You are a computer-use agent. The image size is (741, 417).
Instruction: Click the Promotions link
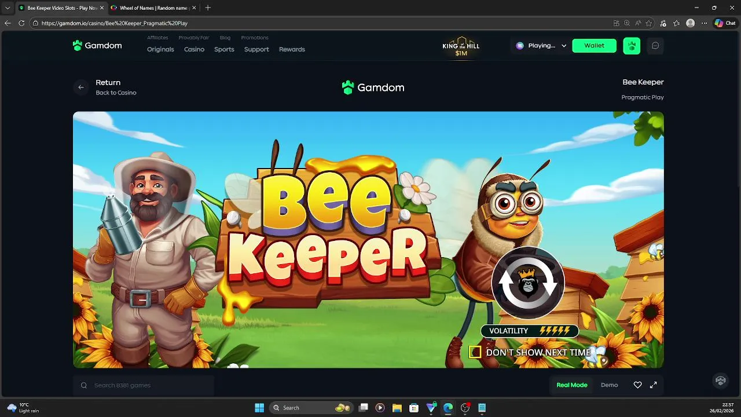[x=255, y=38]
